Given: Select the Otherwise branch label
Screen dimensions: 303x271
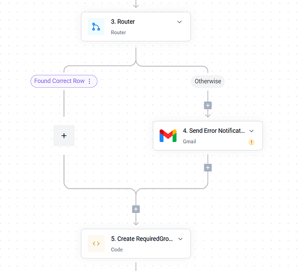Looking at the screenshot, I should 208,81.
